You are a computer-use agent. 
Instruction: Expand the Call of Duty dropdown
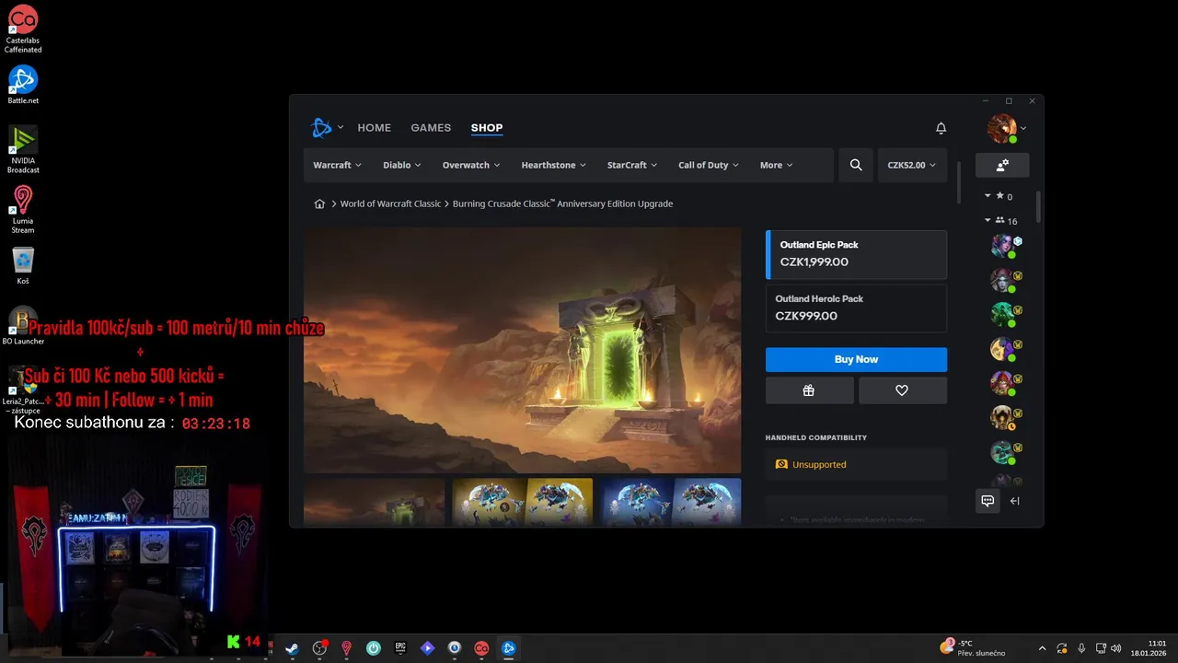(x=709, y=165)
